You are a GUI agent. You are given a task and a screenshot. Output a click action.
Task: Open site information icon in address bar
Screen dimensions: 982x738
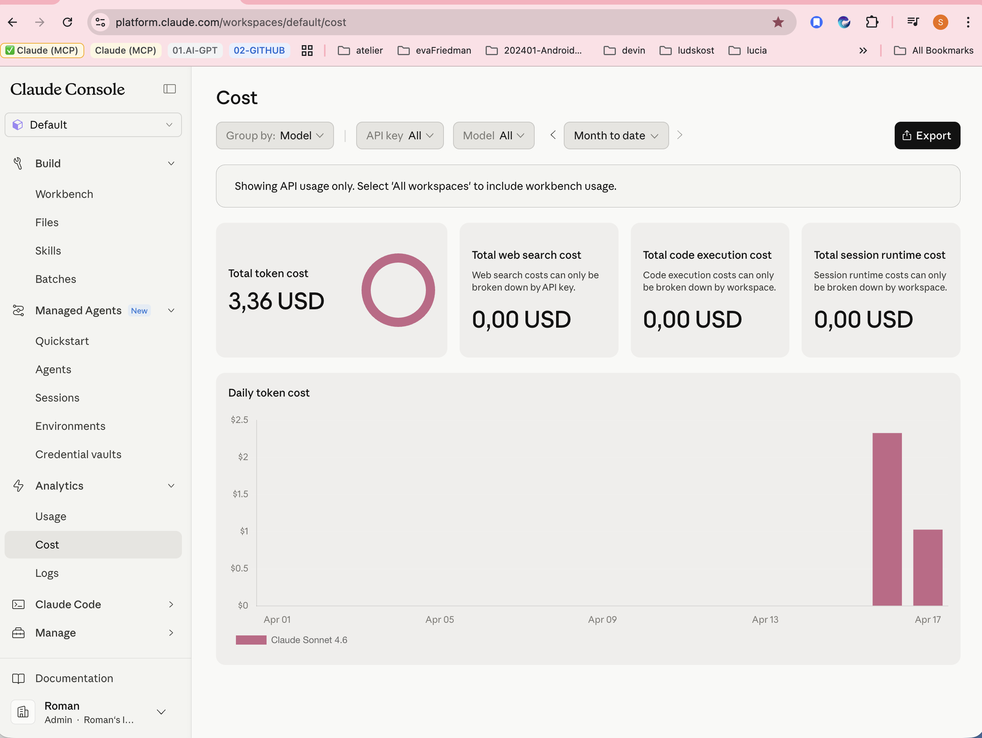(x=101, y=22)
